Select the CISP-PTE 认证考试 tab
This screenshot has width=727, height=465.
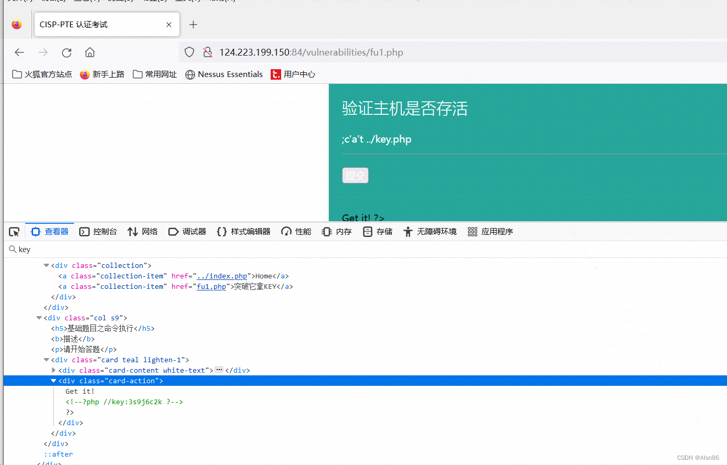107,25
